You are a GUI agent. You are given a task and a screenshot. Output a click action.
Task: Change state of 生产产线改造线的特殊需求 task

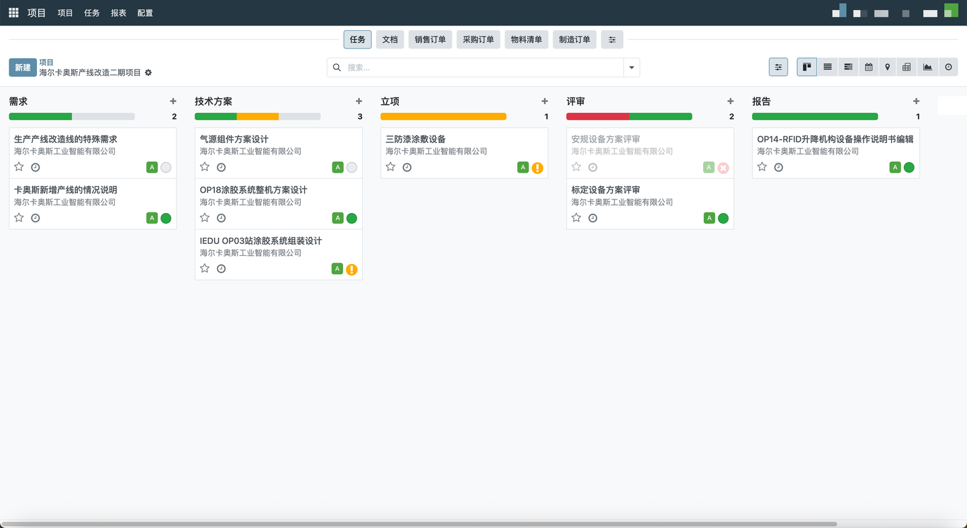tap(166, 167)
